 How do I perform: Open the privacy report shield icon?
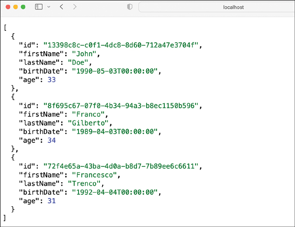click(x=130, y=7)
